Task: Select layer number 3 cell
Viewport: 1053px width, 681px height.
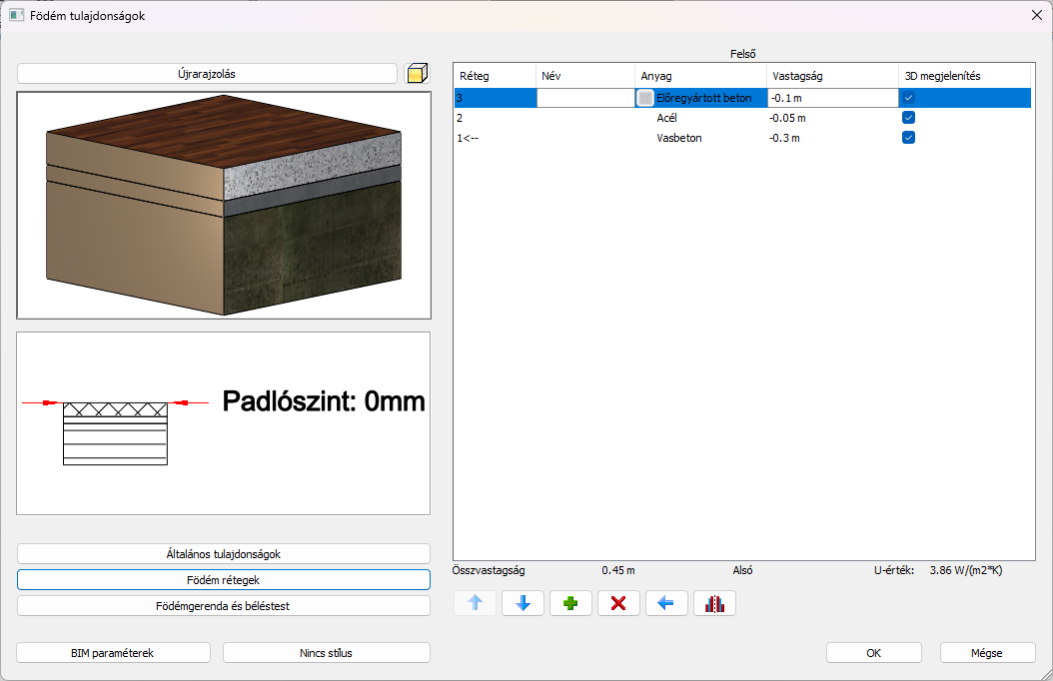Action: coord(496,98)
